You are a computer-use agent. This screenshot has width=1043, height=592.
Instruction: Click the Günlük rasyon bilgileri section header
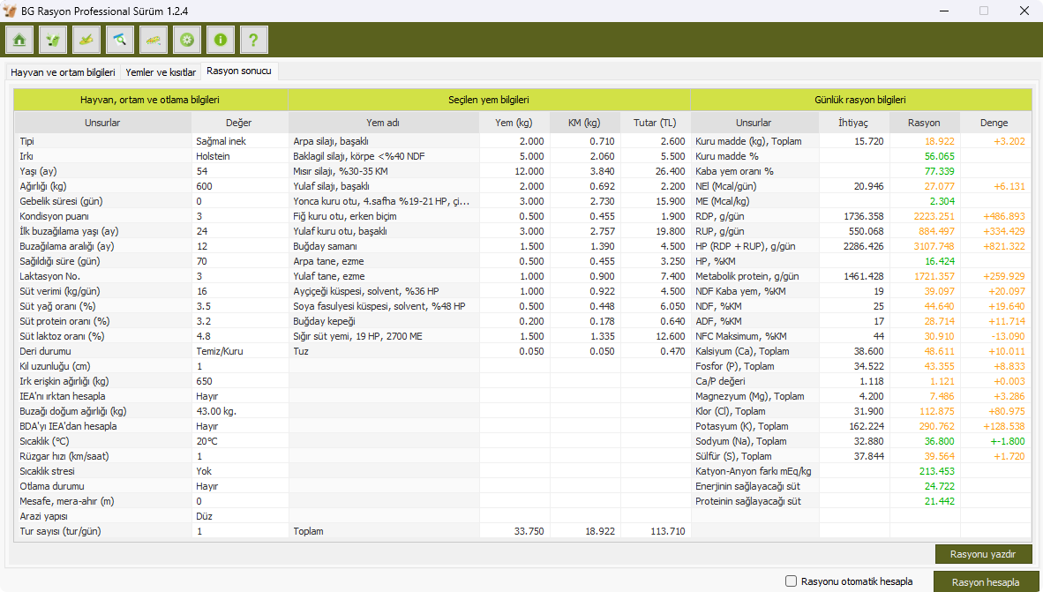[860, 100]
